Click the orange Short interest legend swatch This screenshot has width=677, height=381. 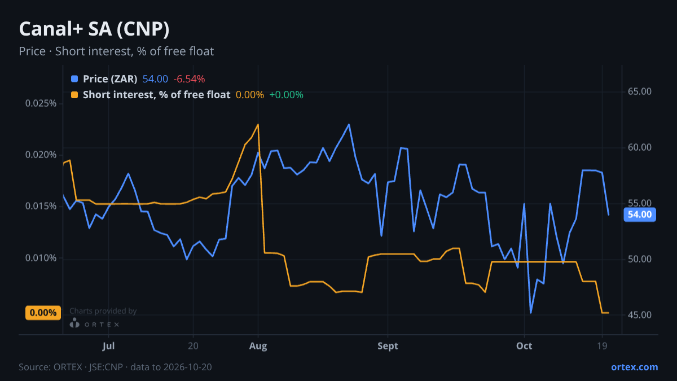(74, 95)
